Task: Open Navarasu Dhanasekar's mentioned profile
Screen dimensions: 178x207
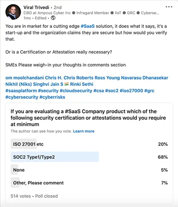Action: tap(144, 78)
